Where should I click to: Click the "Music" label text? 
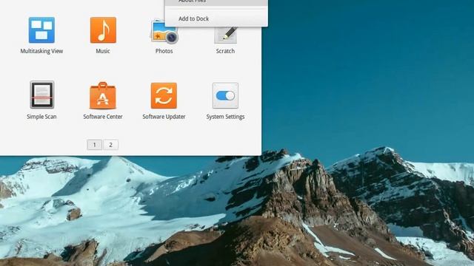(x=103, y=51)
